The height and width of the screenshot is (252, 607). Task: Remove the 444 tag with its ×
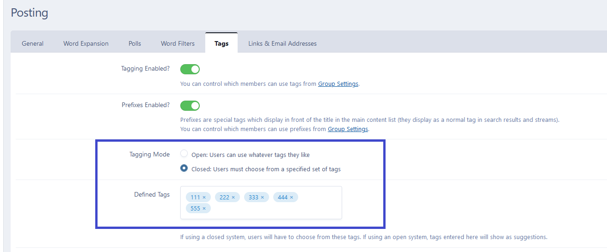(291, 198)
